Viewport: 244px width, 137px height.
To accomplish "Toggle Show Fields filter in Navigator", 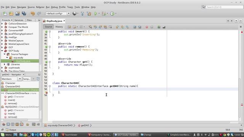I will [x=8, y=124].
